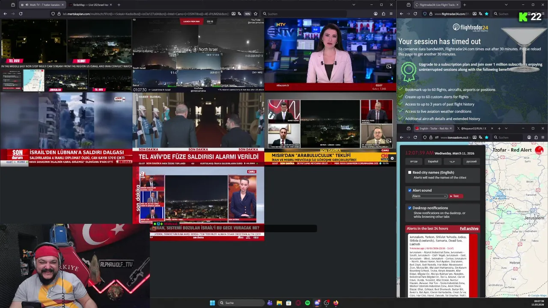
Task: Open account icon in Multi TV browser
Action: (375, 14)
